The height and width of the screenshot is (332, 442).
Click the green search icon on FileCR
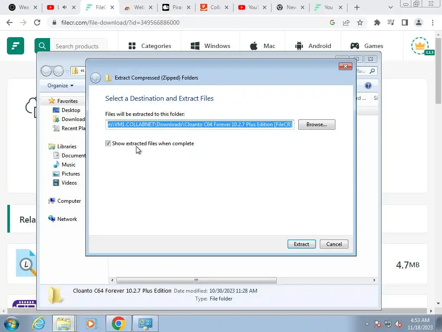[x=42, y=46]
